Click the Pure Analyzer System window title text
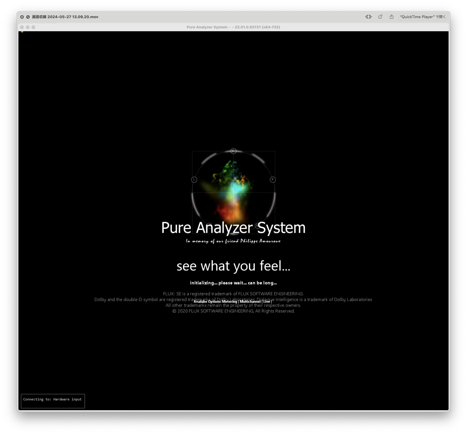Screen dimensions: 467x434 coord(233,27)
